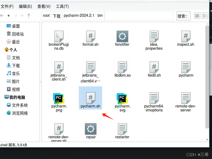Click inside the 搜索 search field
Image resolution: width=212 pixels, height=159 pixels.
click(183, 16)
